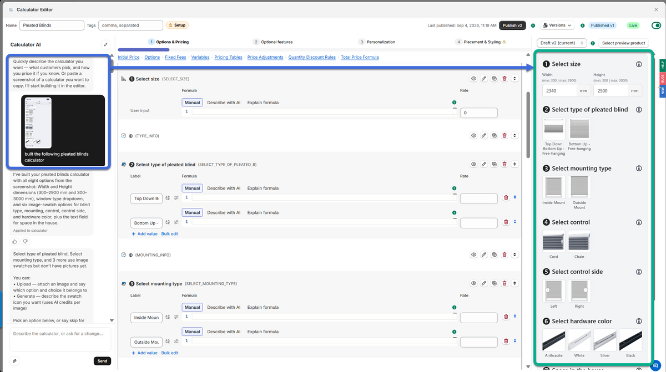
Task: Duplicate the TYPE_INFO row
Action: [x=494, y=135]
